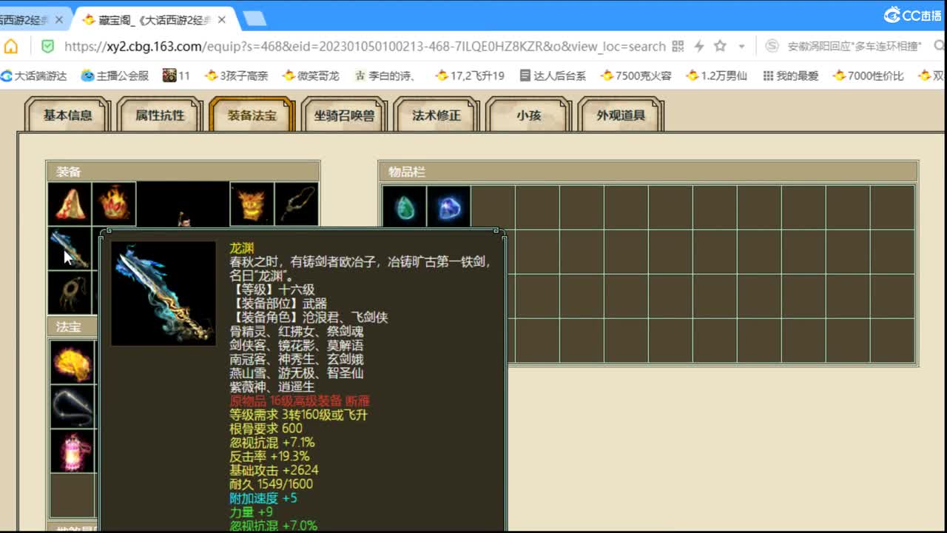Click the browser home icon
This screenshot has width=947, height=533.
tap(11, 46)
